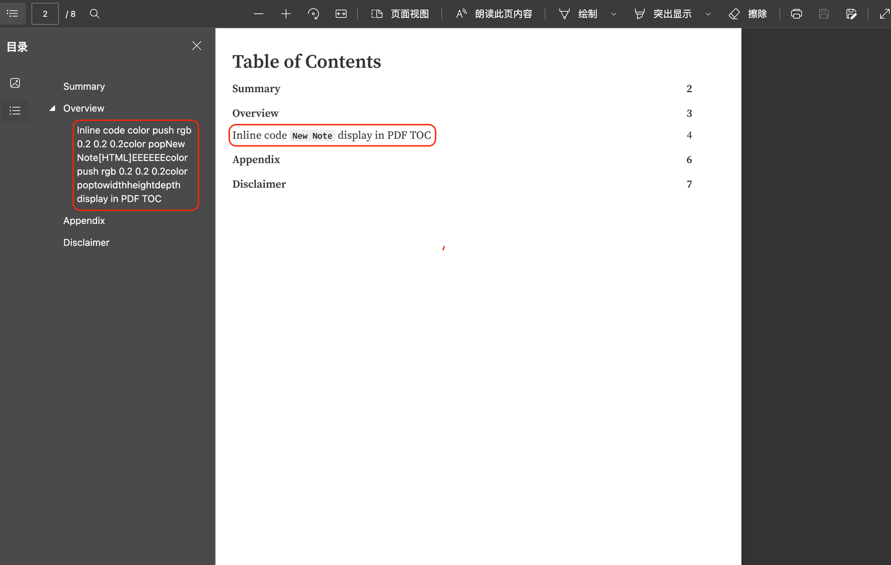
Task: Expand the 突出显示 highlight options arrow
Action: tap(708, 14)
